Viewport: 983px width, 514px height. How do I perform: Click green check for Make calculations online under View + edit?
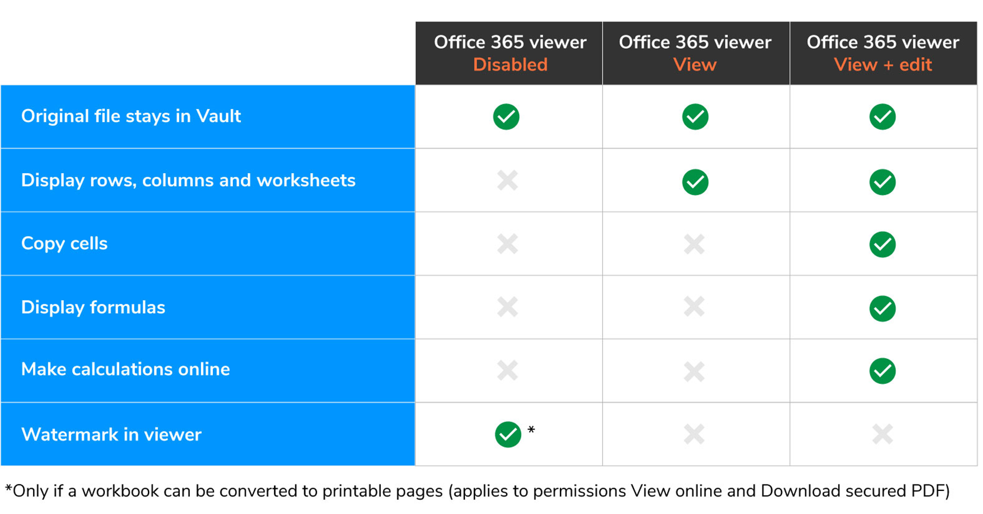coord(882,371)
